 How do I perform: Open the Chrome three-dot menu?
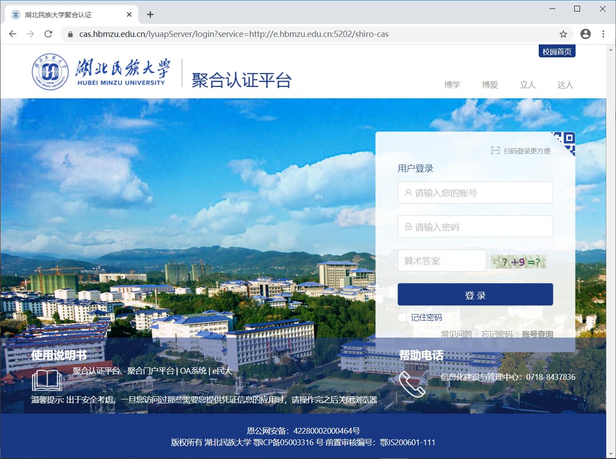coord(603,34)
